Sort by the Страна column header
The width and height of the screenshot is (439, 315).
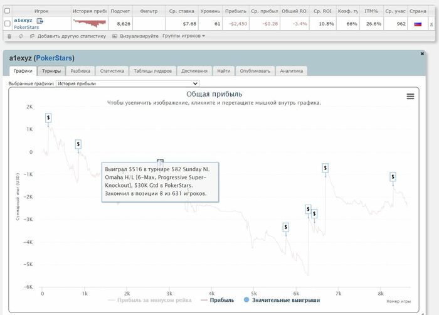(x=418, y=11)
